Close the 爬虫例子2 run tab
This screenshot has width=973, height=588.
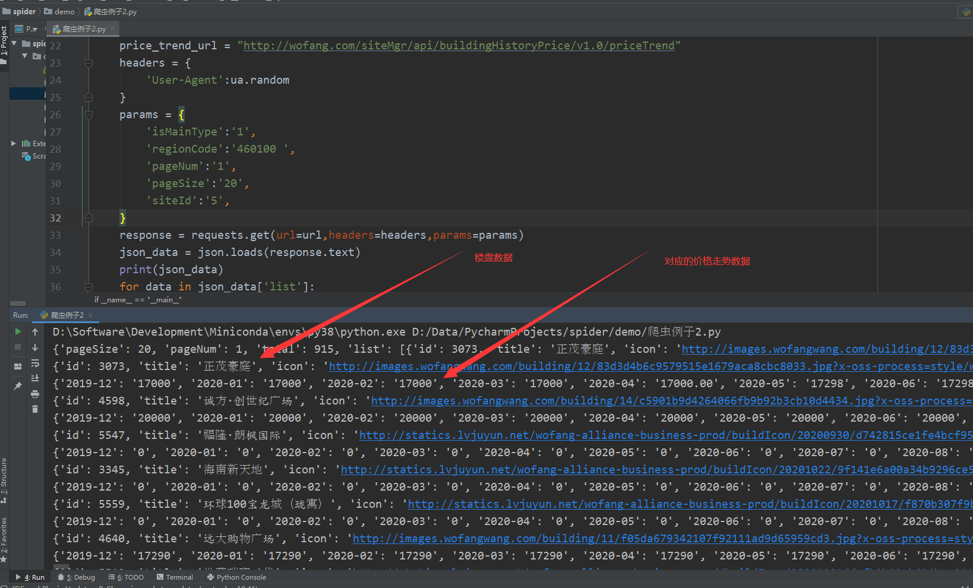click(x=90, y=315)
